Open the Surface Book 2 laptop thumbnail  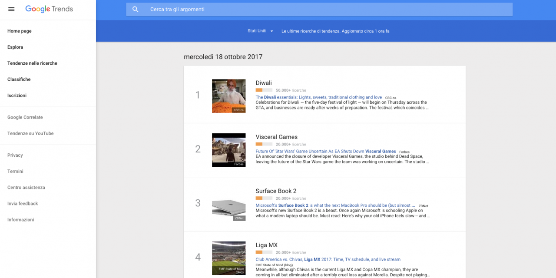[229, 204]
